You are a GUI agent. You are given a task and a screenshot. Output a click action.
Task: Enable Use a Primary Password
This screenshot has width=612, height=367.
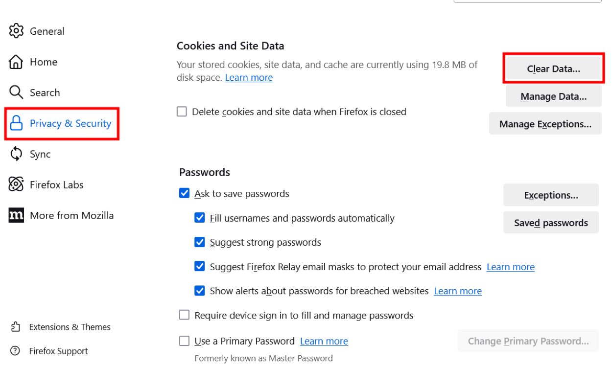(x=184, y=341)
